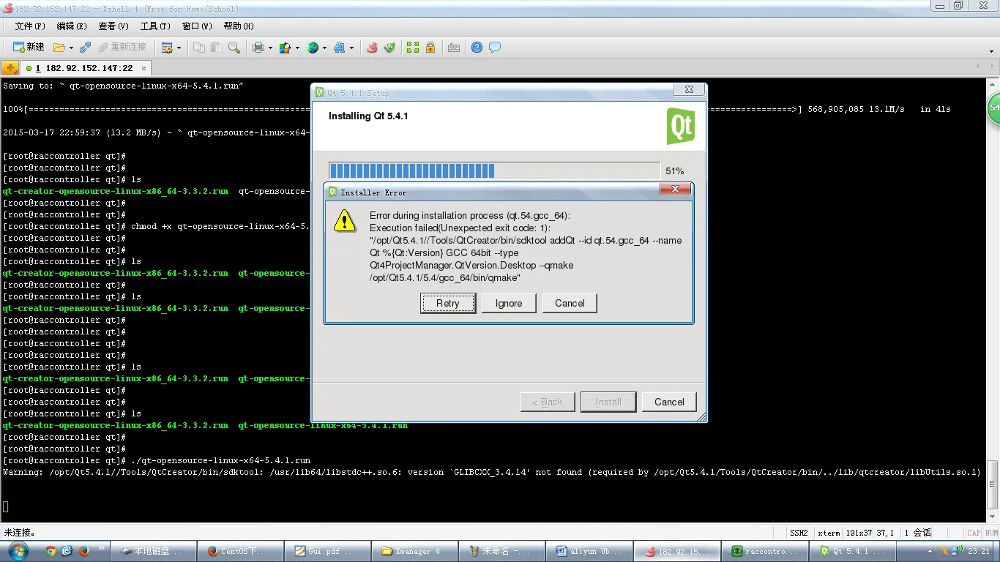The width and height of the screenshot is (1000, 562).
Task: Show hidden tray icons arrow
Action: pyautogui.click(x=930, y=551)
